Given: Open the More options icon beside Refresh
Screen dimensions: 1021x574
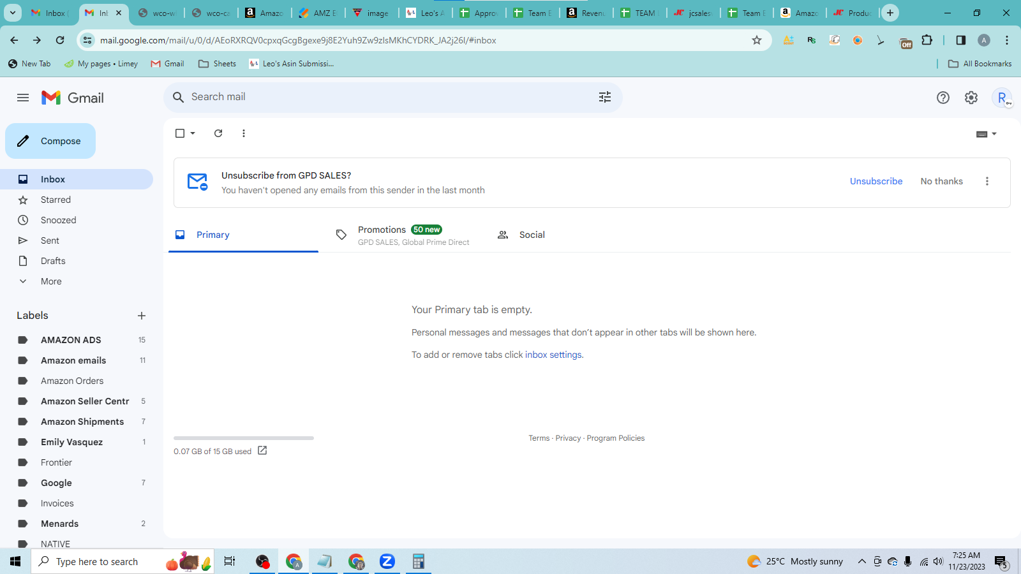Looking at the screenshot, I should 244,133.
